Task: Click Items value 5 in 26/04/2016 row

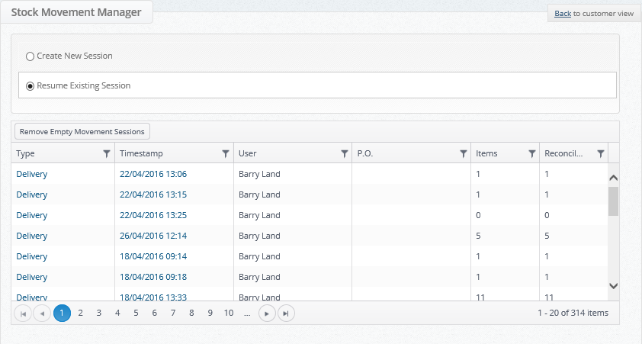Action: click(x=478, y=236)
